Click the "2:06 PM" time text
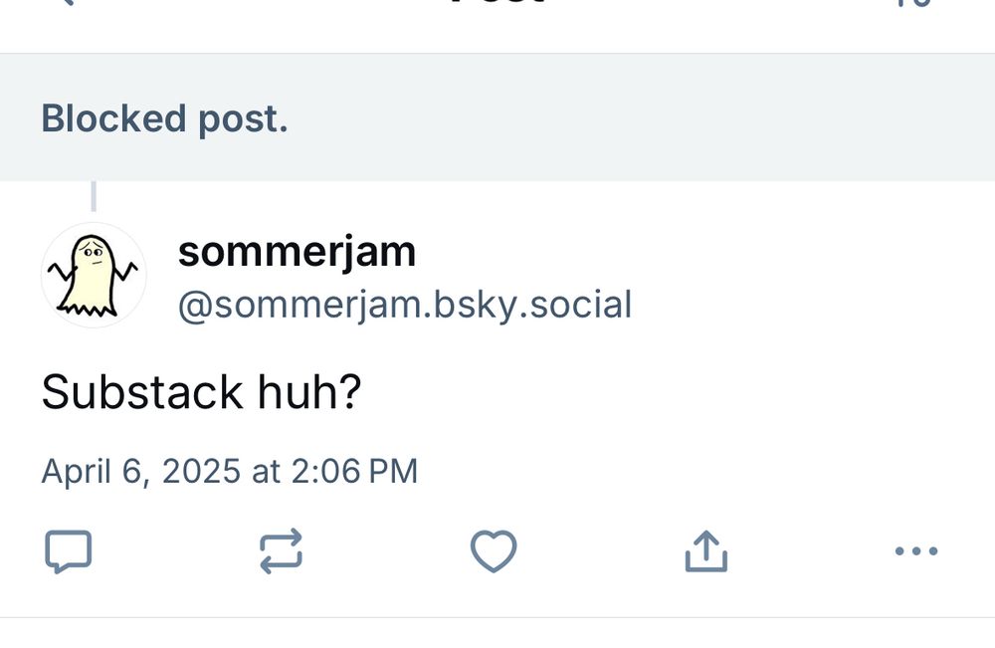Screen dimensions: 995x648 coord(354,471)
